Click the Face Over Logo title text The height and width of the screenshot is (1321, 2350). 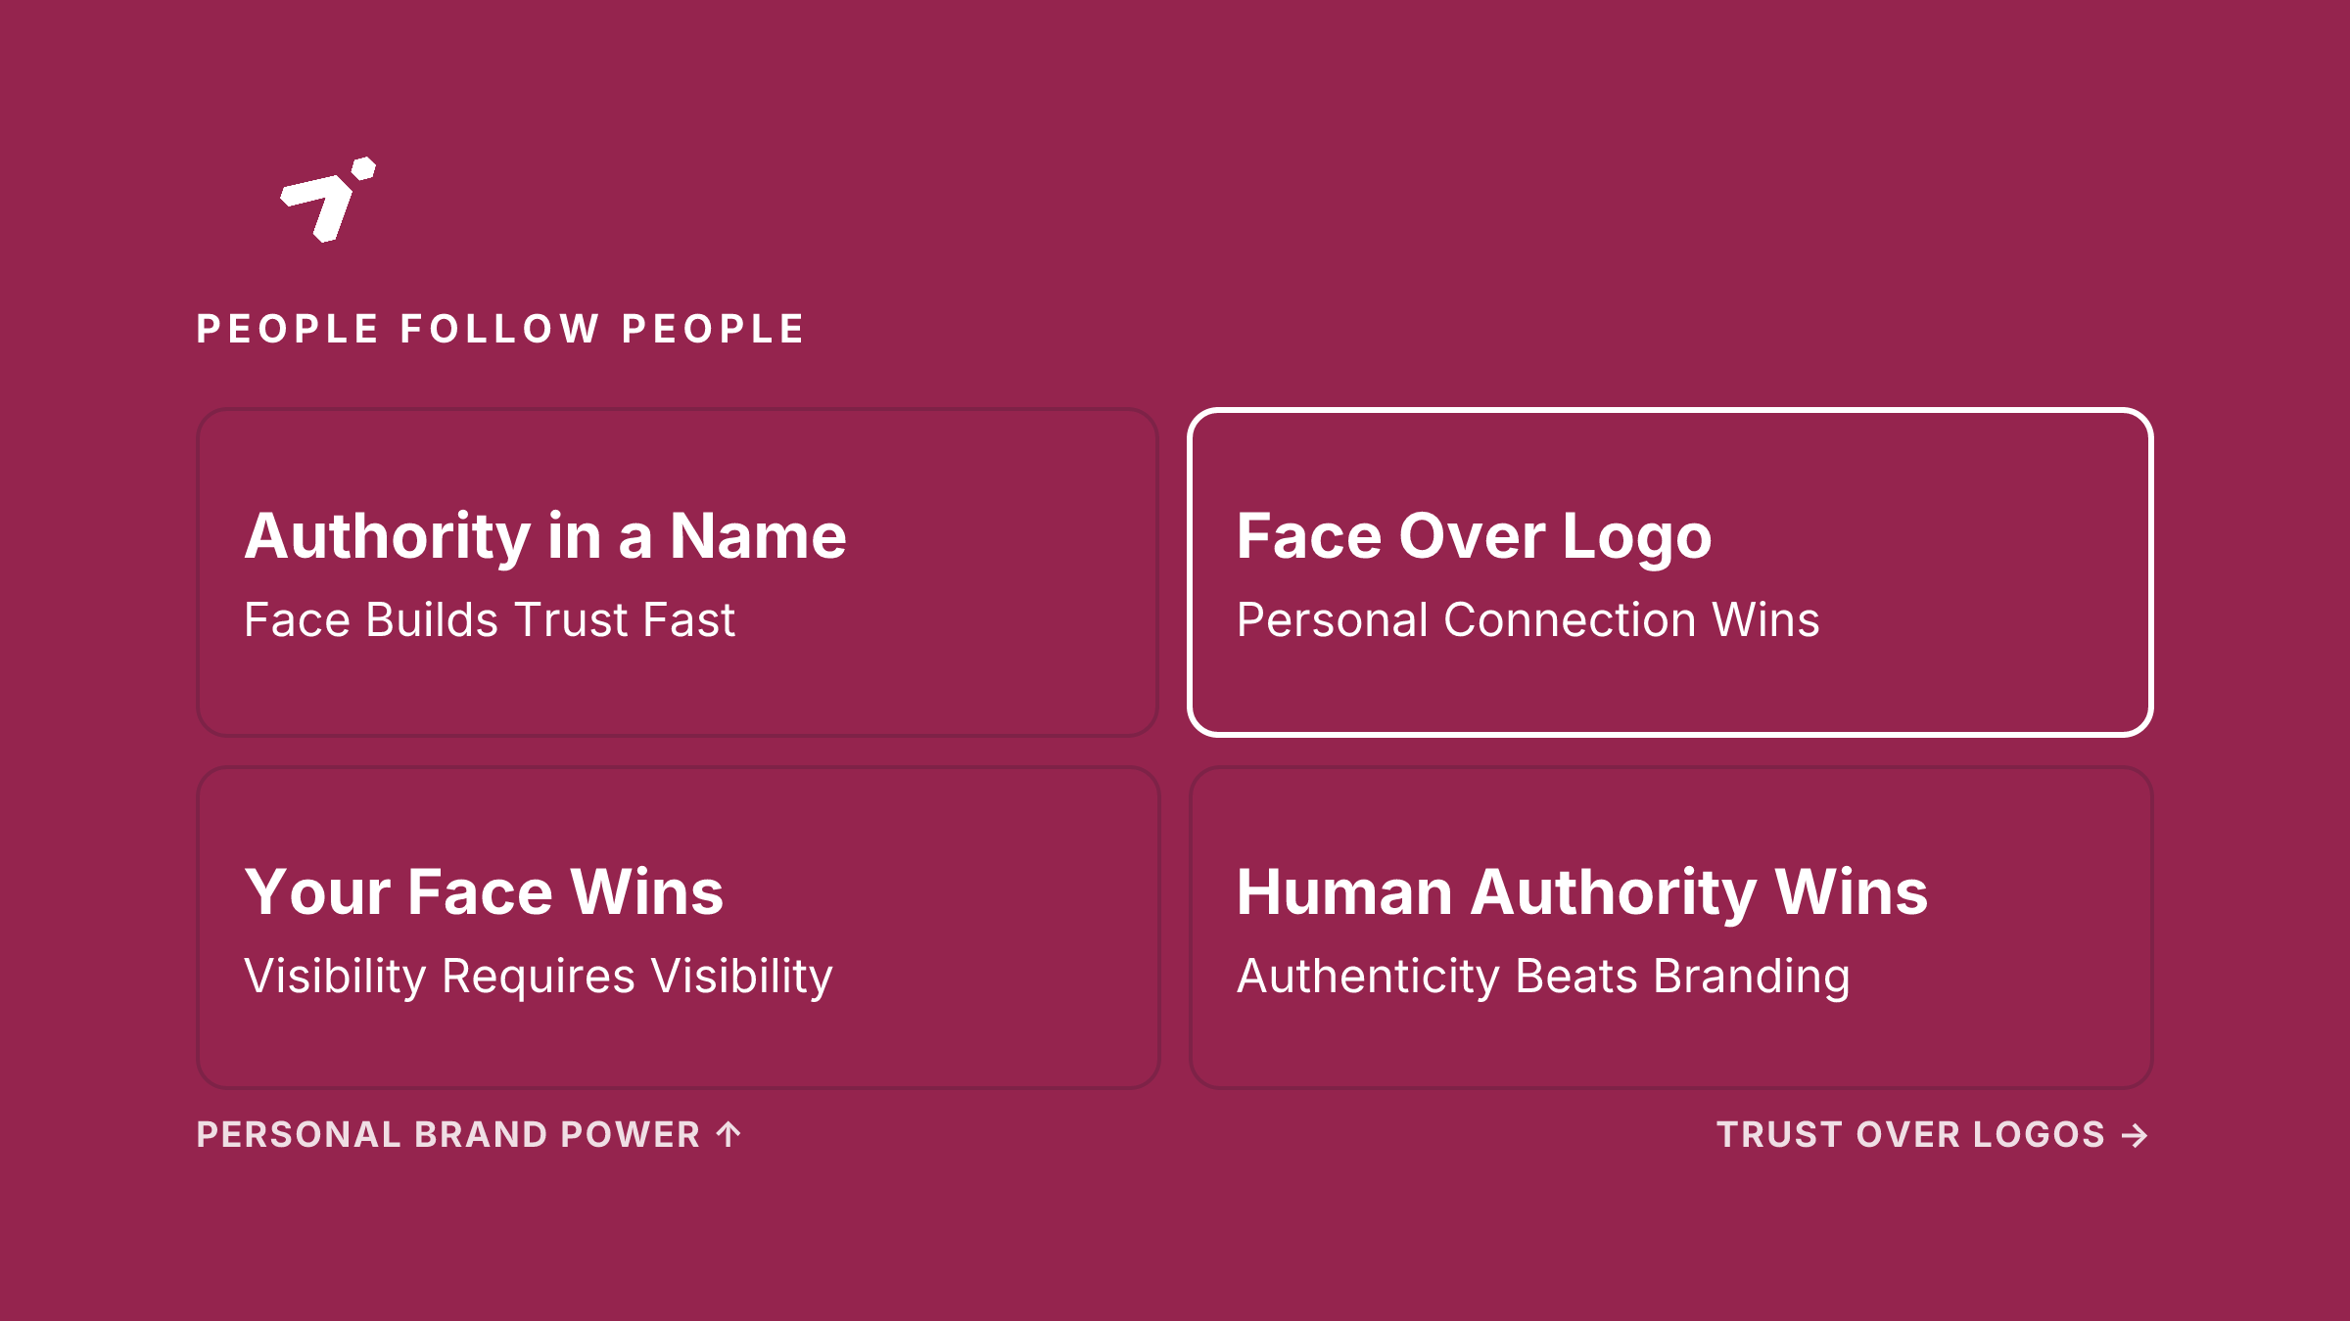pyautogui.click(x=1474, y=536)
